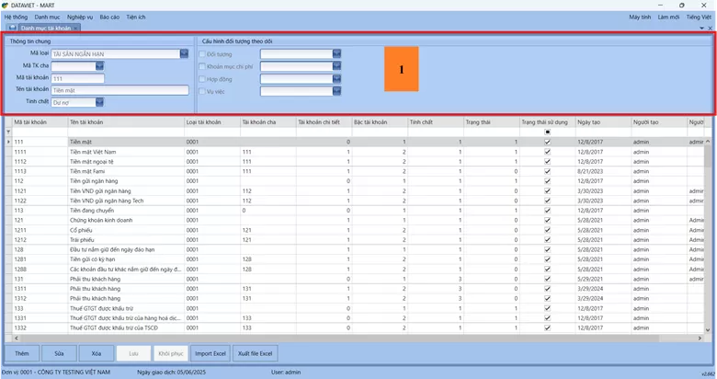The width and height of the screenshot is (717, 379).
Task: Click the Thêm button
Action: click(x=21, y=353)
